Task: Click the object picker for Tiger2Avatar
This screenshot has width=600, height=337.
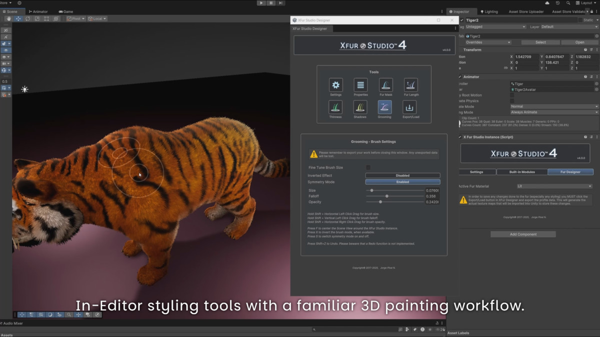Action: 596,89
